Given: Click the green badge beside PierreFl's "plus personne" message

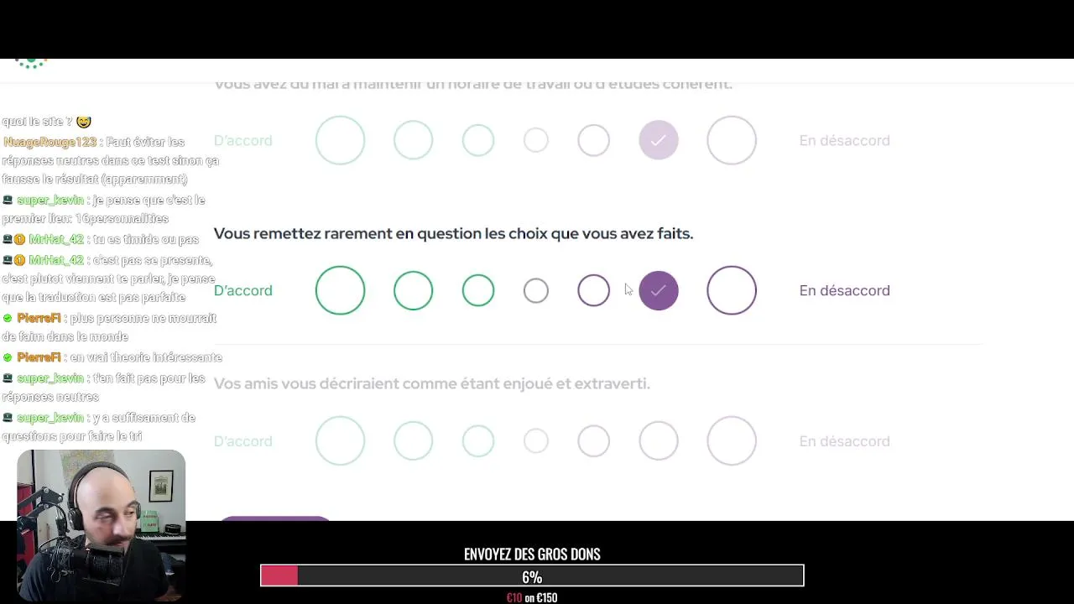Looking at the screenshot, I should point(8,319).
